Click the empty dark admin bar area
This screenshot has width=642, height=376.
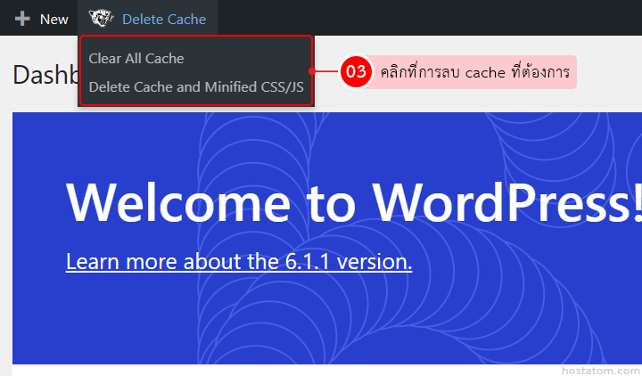click(428, 18)
